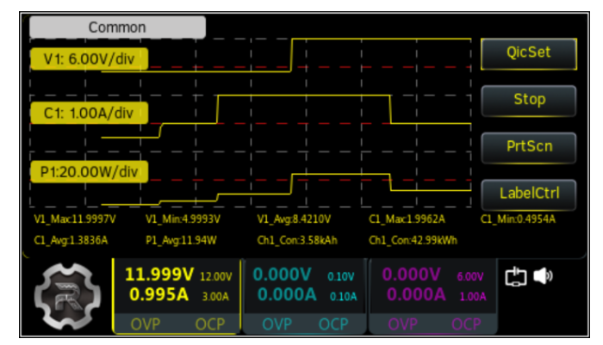Edit channel 1 current limit 3.00A
The height and width of the screenshot is (345, 603).
coord(215,297)
